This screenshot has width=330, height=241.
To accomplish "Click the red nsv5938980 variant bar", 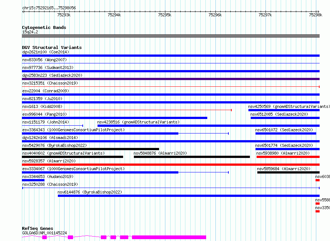I will [288, 157].
